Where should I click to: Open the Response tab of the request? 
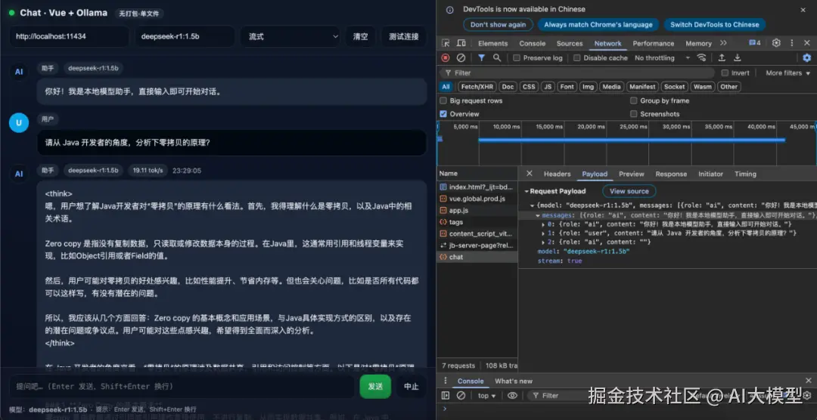(x=670, y=174)
